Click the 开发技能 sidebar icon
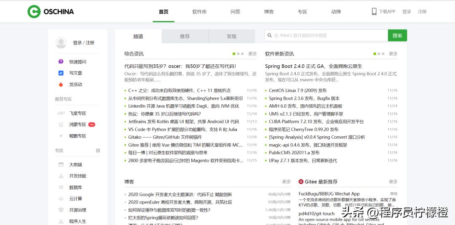This screenshot has height=225, width=455. (x=61, y=176)
